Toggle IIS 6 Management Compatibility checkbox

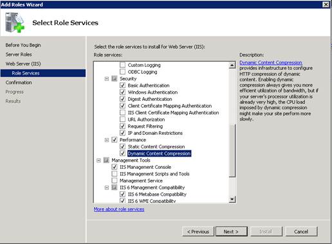coord(115,187)
